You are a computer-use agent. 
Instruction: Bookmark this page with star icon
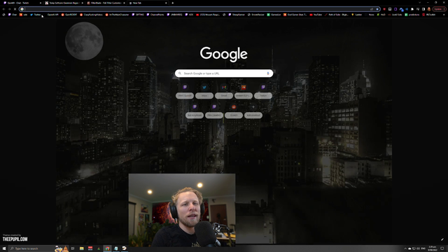[377, 9]
